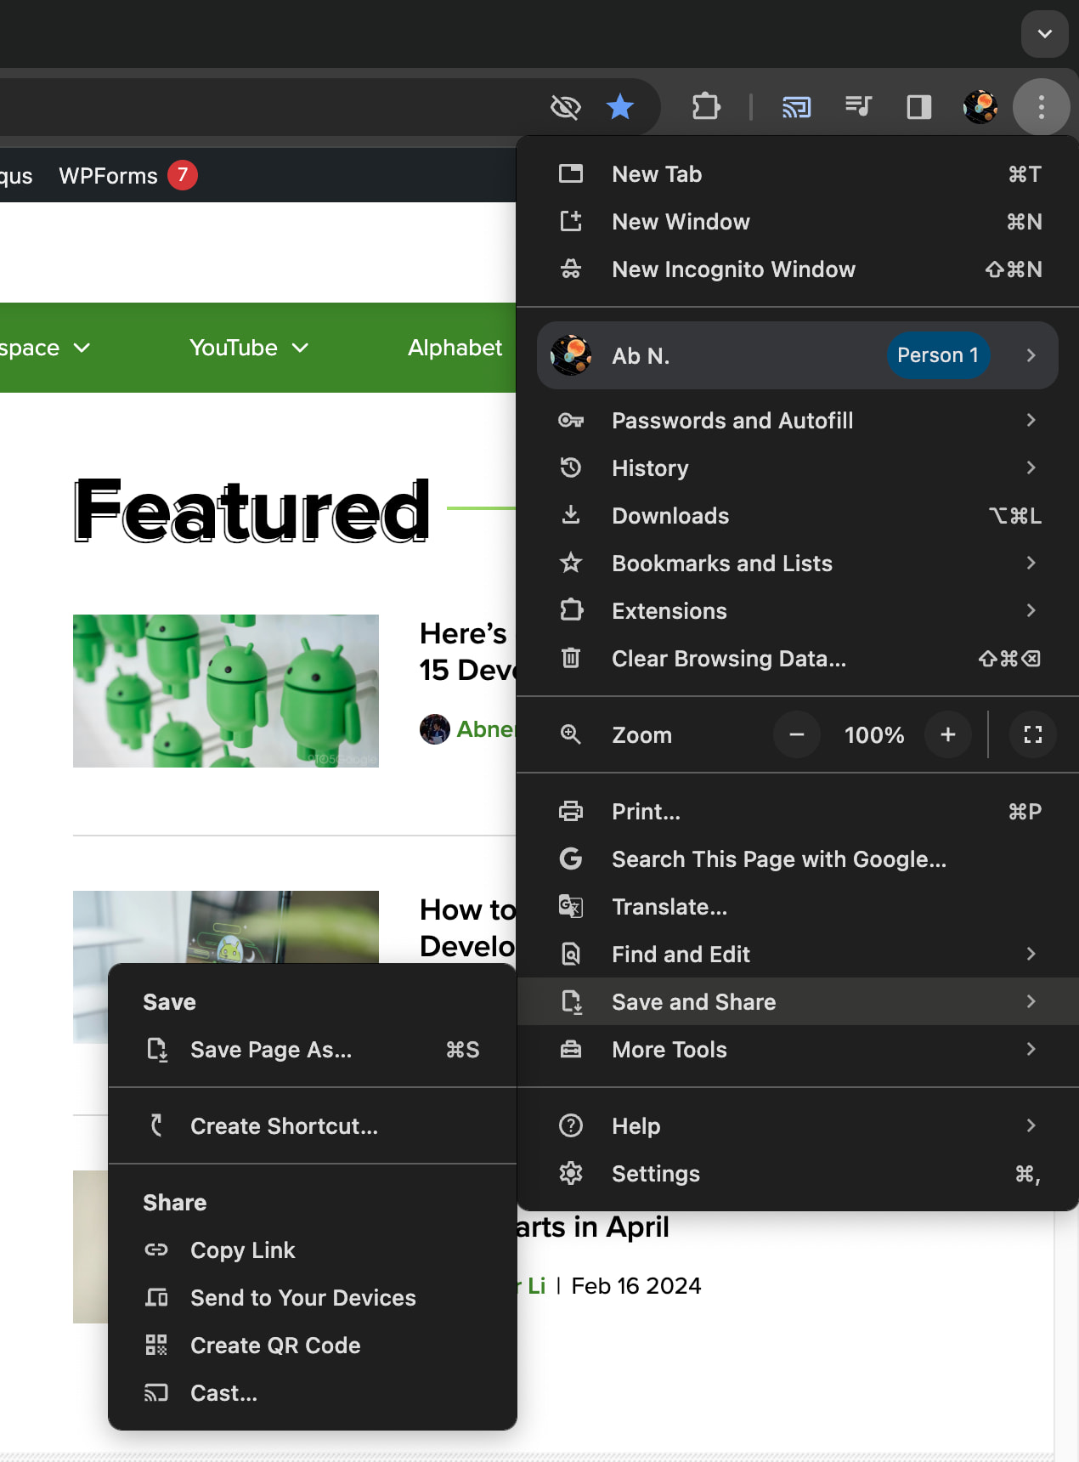The image size is (1079, 1462).
Task: Open the Extensions puzzle icon in toolbar
Action: click(706, 107)
